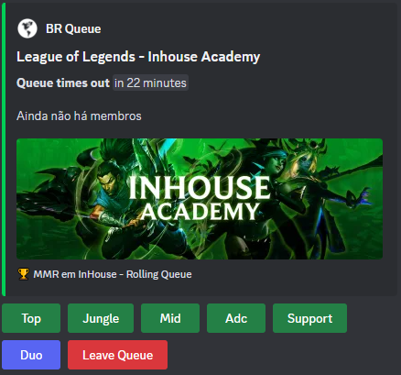Click the BR Queue author name
The image size is (401, 375).
click(x=73, y=28)
